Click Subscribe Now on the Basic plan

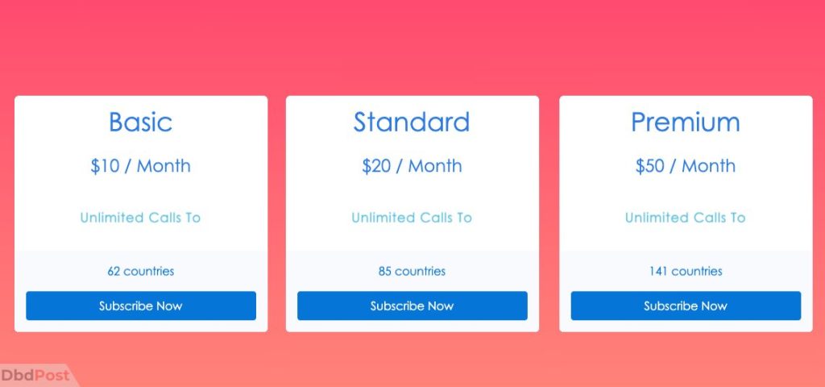tap(141, 306)
